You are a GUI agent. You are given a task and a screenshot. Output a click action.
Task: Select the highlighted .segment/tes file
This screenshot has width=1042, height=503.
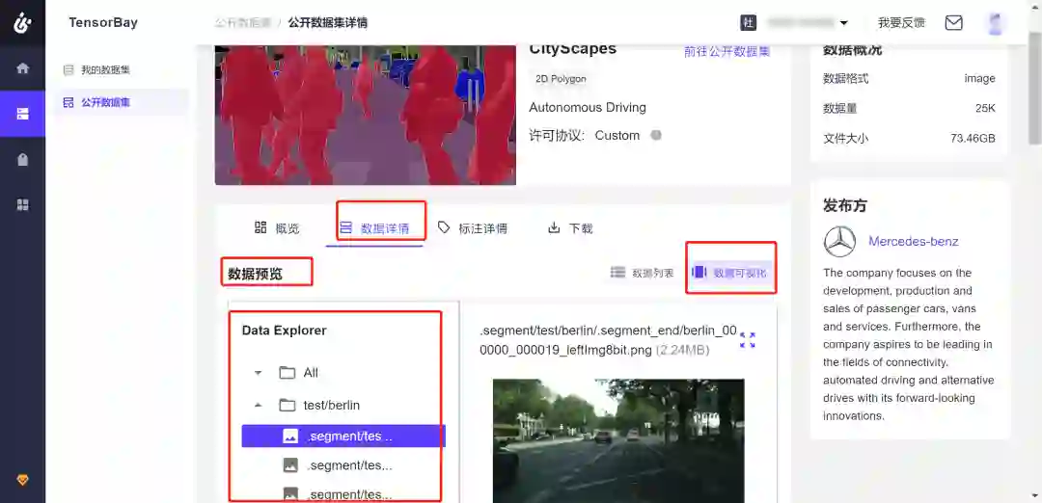tap(343, 436)
